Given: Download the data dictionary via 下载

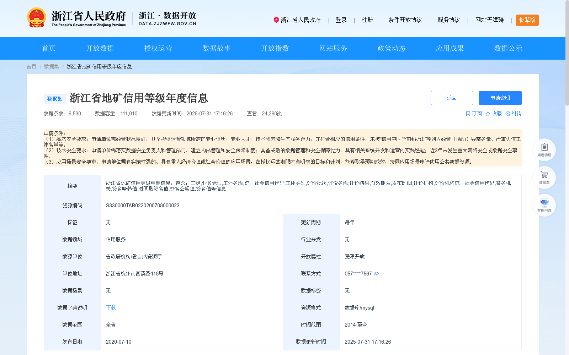Looking at the screenshot, I should (x=111, y=308).
